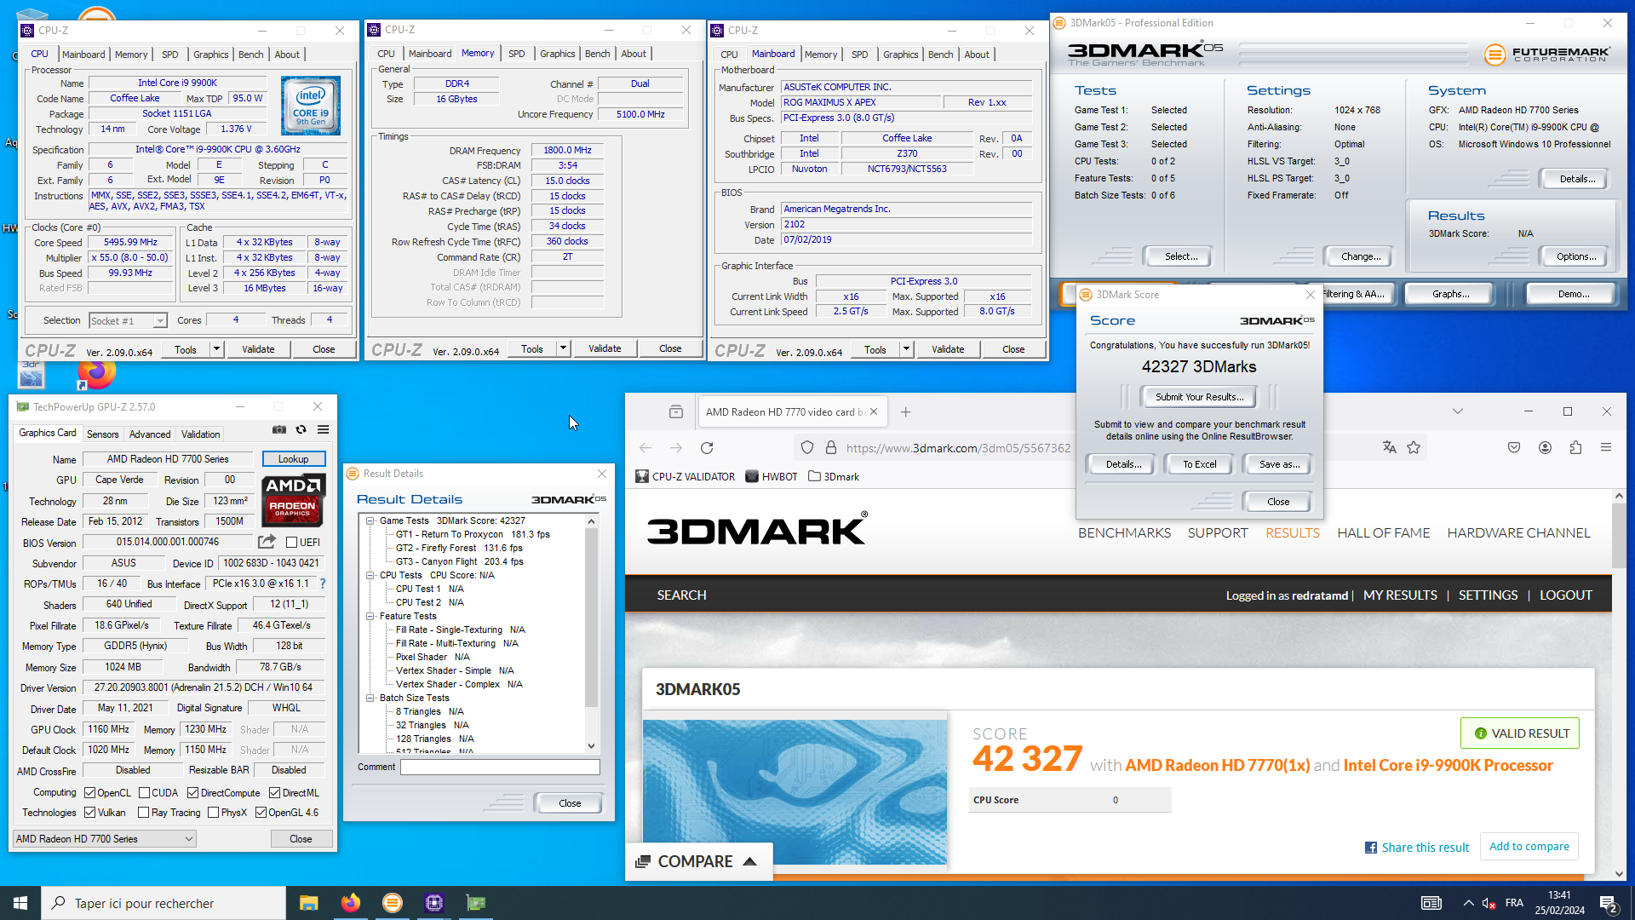Collapse the CPU Tests tree node
1635x920 pixels.
click(x=370, y=575)
